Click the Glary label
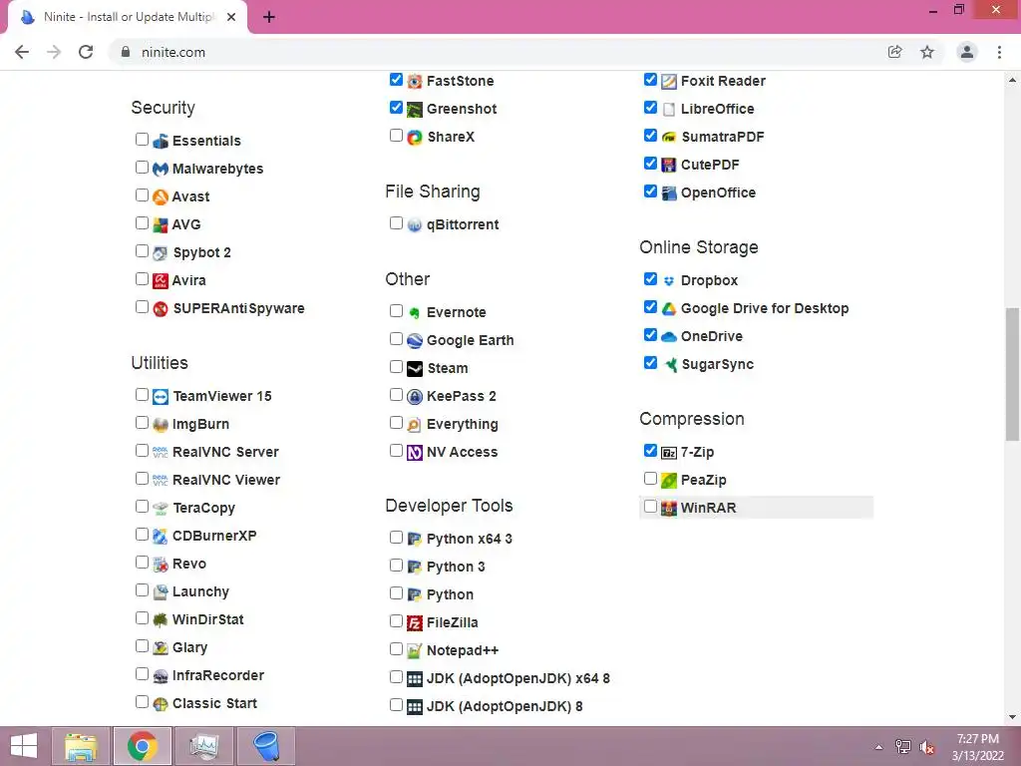The height and width of the screenshot is (766, 1021). [190, 647]
